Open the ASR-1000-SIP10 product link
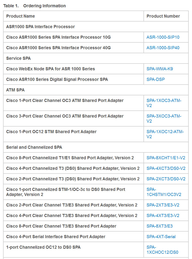The height and width of the screenshot is (259, 192). pyautogui.click(x=163, y=37)
